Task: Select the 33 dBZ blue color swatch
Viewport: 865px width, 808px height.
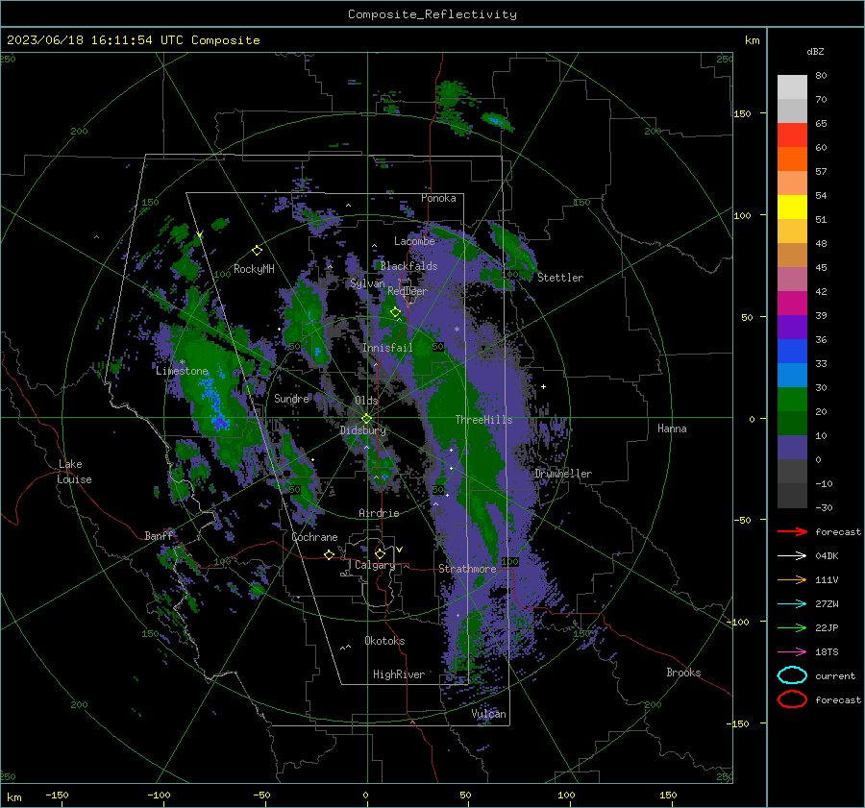Action: (792, 352)
